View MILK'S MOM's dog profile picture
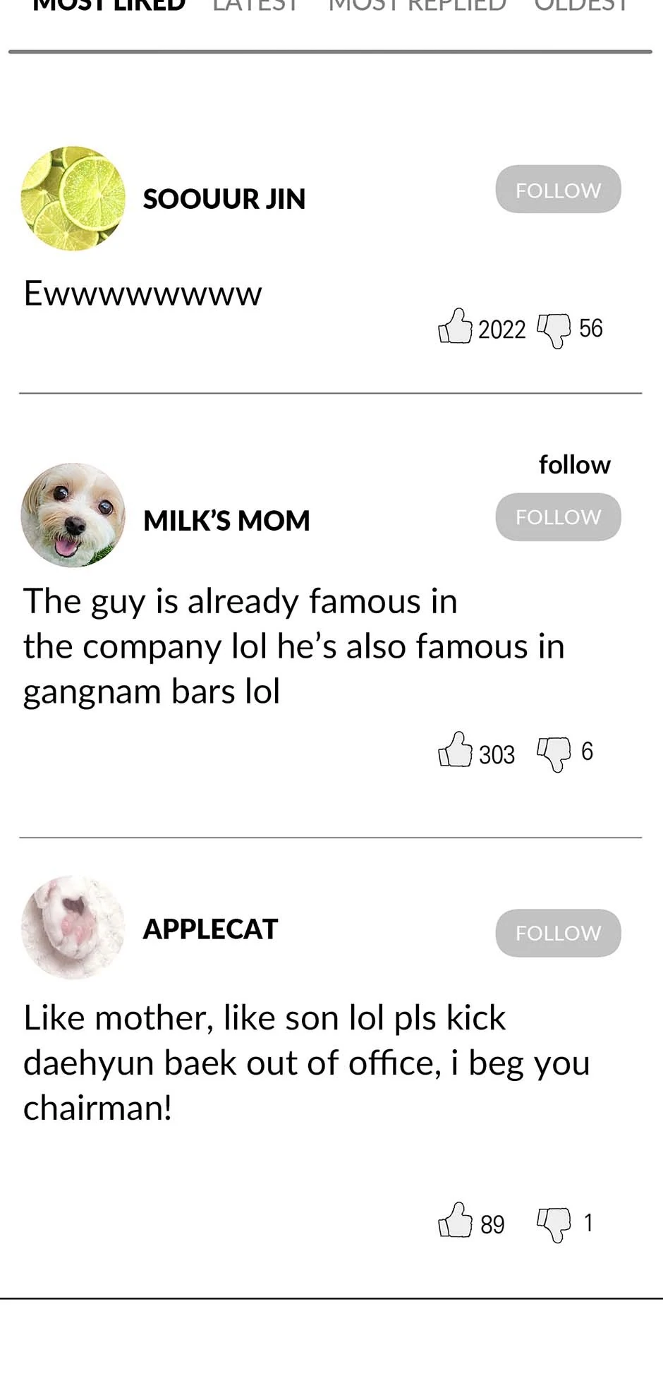Screen dimensions: 663x1383 click(73, 515)
